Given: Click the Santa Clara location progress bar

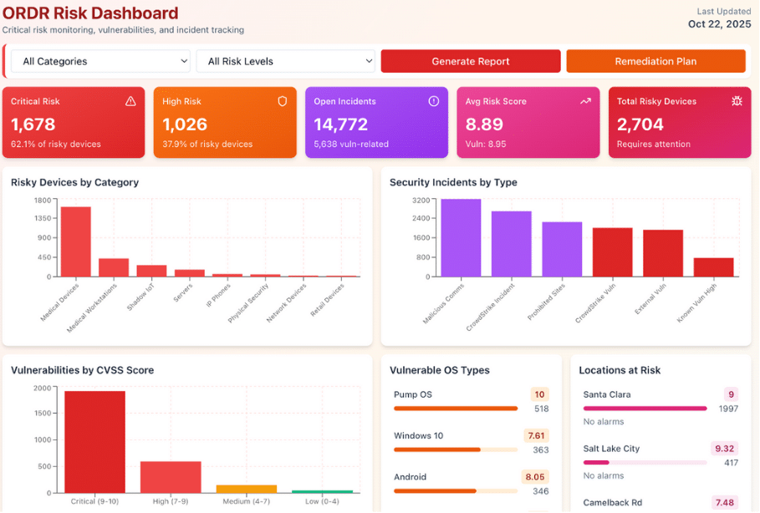Looking at the screenshot, I should coord(645,409).
